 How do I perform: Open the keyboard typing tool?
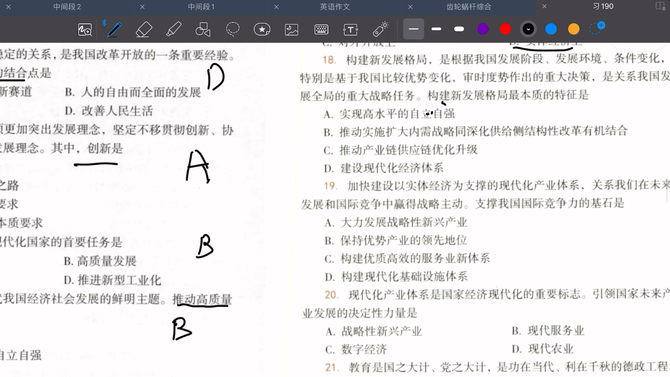[322, 29]
